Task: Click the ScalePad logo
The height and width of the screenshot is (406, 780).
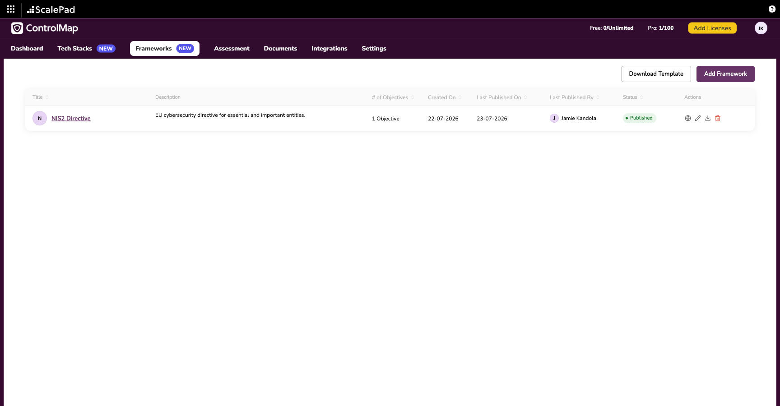Action: pos(51,9)
